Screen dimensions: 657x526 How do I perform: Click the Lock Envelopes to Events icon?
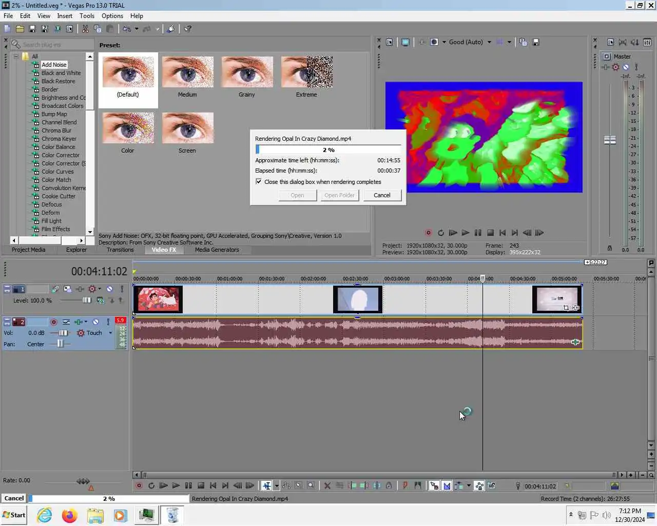[479, 485]
